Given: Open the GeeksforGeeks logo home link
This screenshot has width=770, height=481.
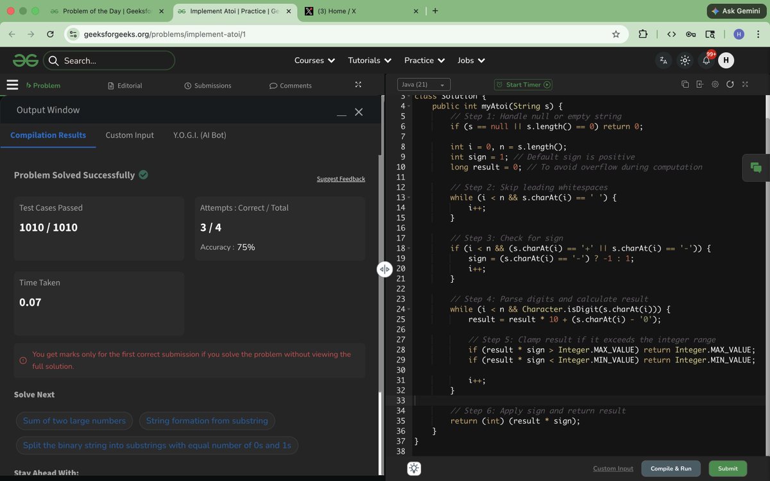Looking at the screenshot, I should [x=26, y=60].
